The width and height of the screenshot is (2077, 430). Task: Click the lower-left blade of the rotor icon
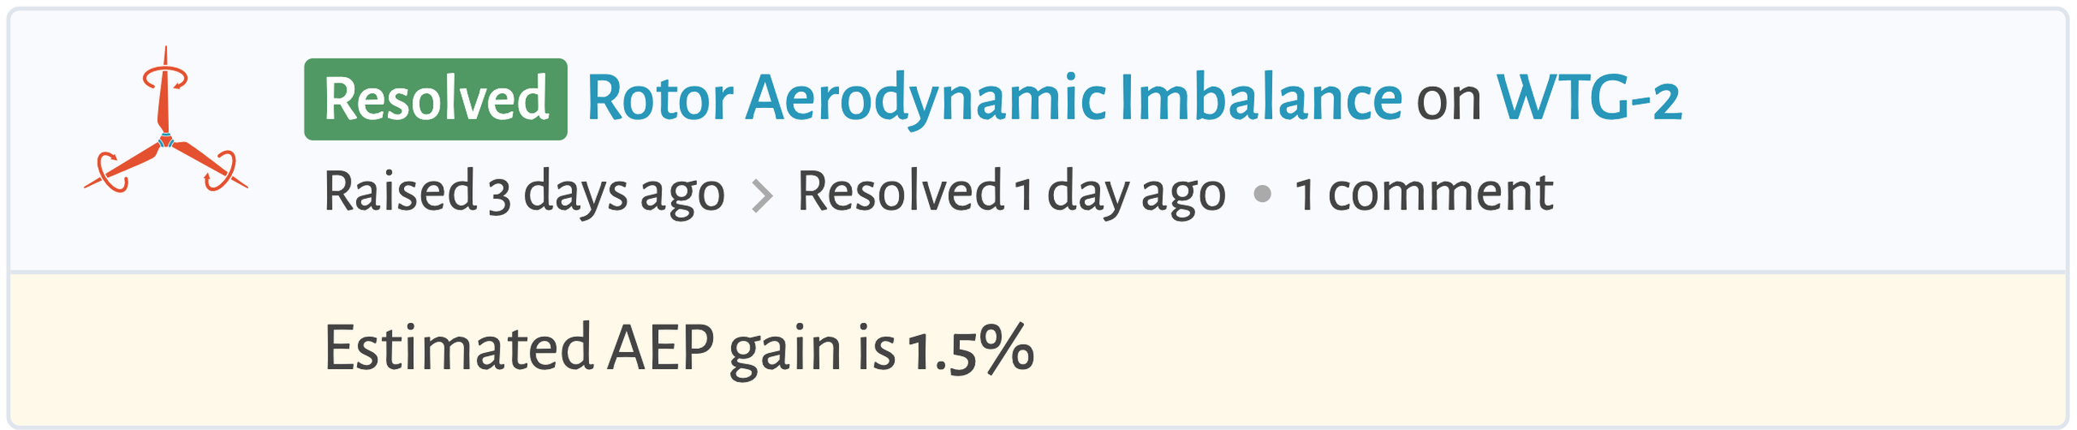point(130,165)
